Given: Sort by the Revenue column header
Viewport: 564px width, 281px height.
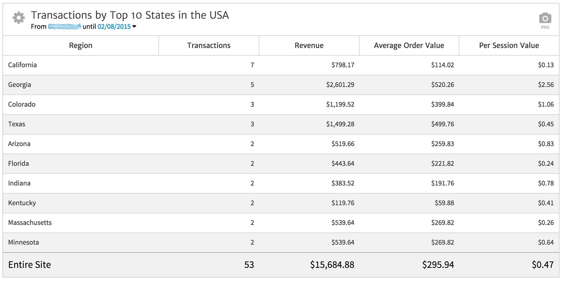Looking at the screenshot, I should click(309, 45).
